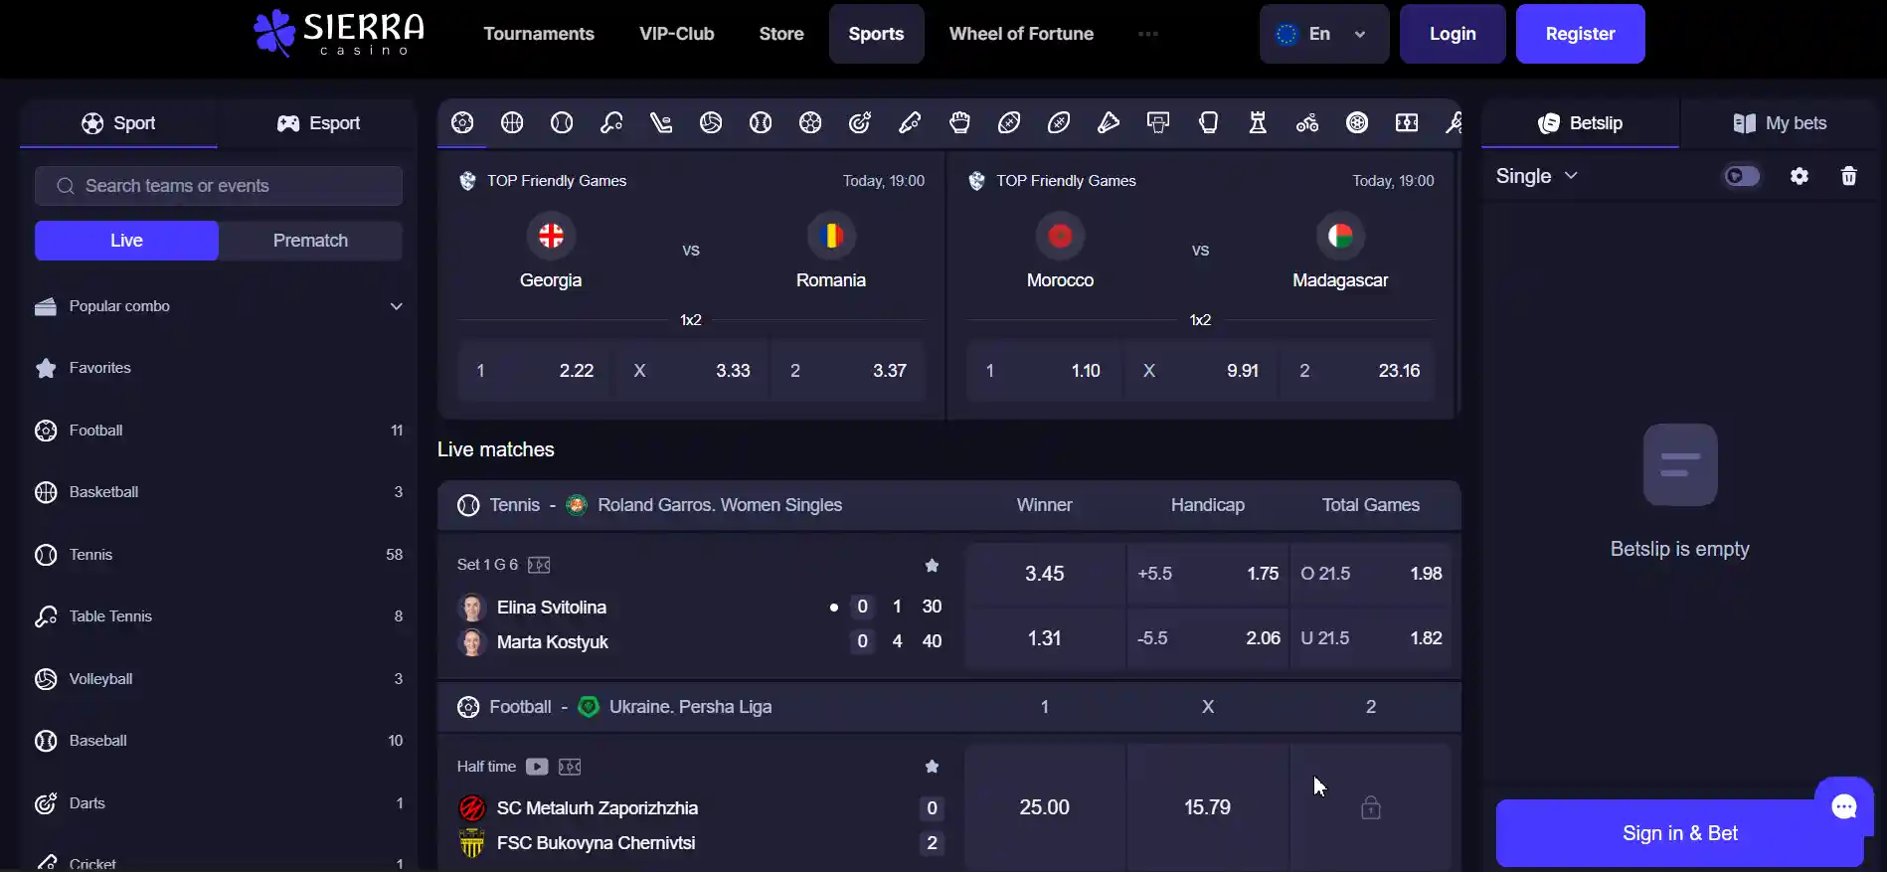
Task: Favorite the Metalurh vs Bukovyna match
Action: (932, 767)
